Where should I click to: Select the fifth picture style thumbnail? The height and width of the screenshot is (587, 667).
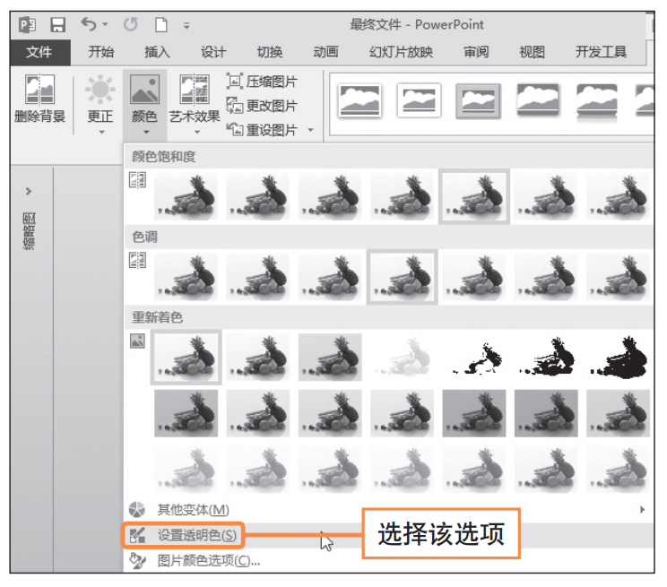pos(597,100)
